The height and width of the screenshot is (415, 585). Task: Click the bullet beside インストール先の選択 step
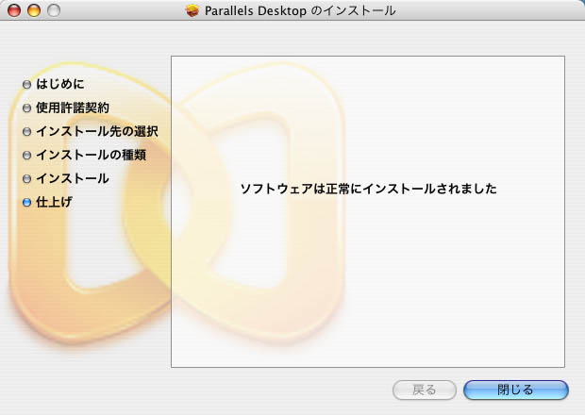pos(26,131)
